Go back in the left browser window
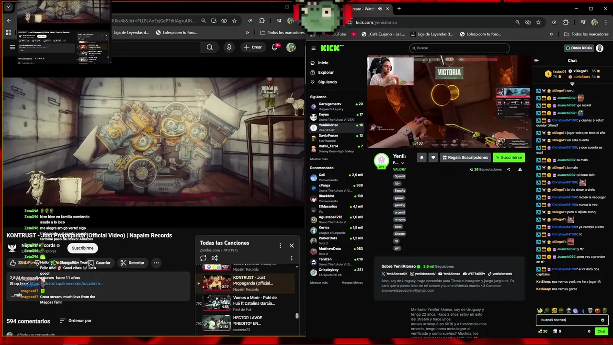The width and height of the screenshot is (613, 345). pos(9,21)
